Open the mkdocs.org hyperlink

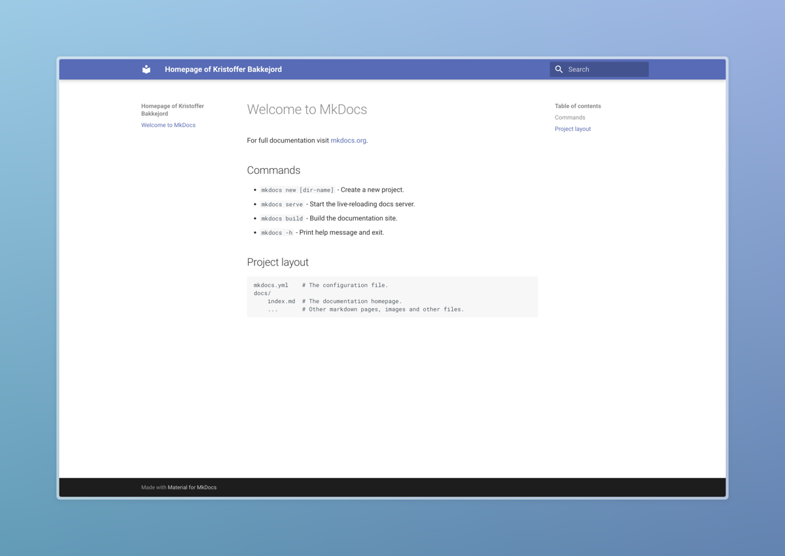click(x=347, y=140)
